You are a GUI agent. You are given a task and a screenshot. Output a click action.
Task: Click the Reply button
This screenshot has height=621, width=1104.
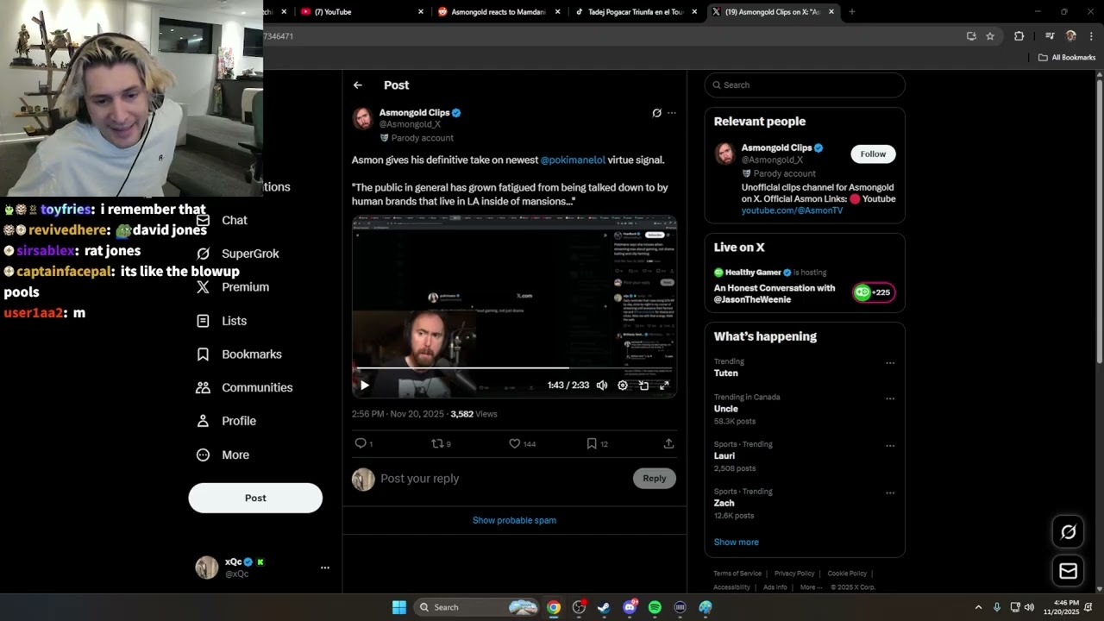[655, 479]
